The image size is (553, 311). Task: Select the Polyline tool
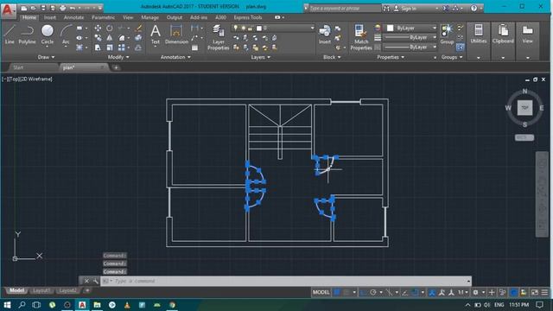coord(27,35)
